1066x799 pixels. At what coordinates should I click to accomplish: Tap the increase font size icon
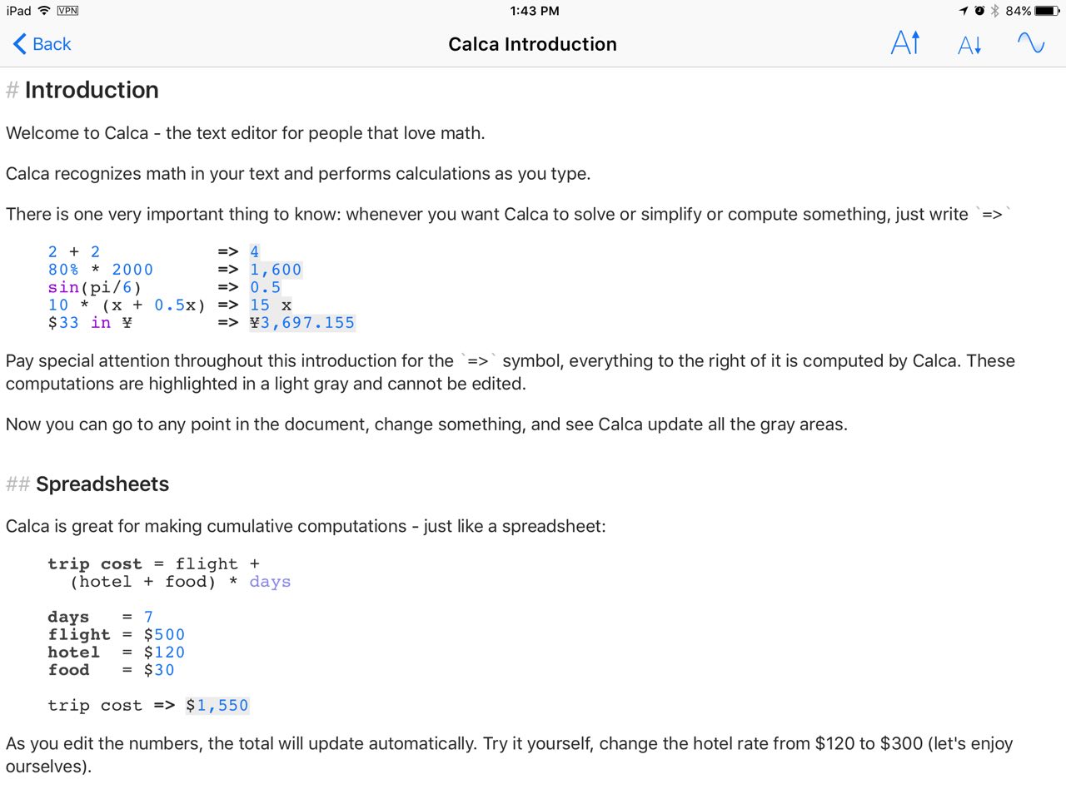(905, 42)
